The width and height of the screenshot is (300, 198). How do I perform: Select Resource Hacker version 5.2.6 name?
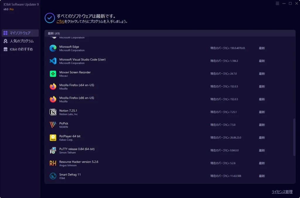pyautogui.click(x=79, y=162)
